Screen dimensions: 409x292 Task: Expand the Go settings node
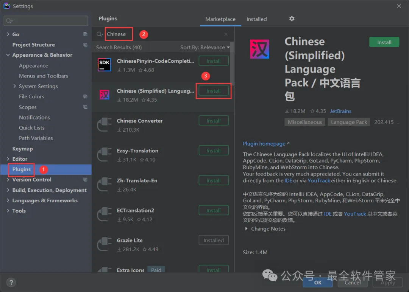pos(8,34)
